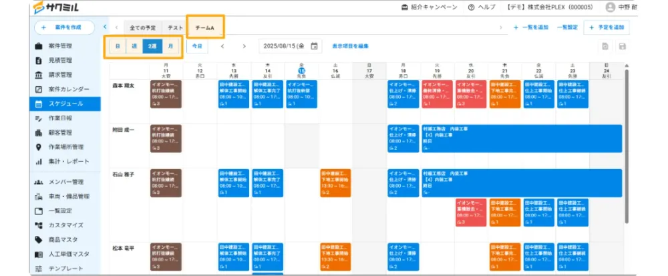Open 人工単価マスタ book icon in sidebar
The image size is (668, 276).
point(39,254)
